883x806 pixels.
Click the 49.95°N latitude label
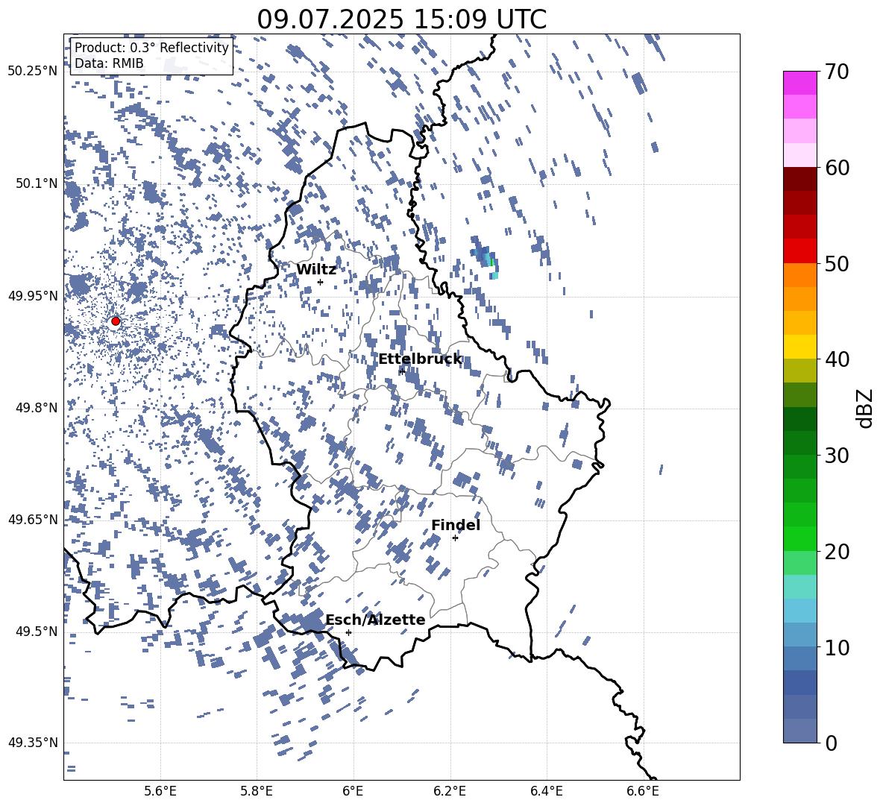pos(33,296)
